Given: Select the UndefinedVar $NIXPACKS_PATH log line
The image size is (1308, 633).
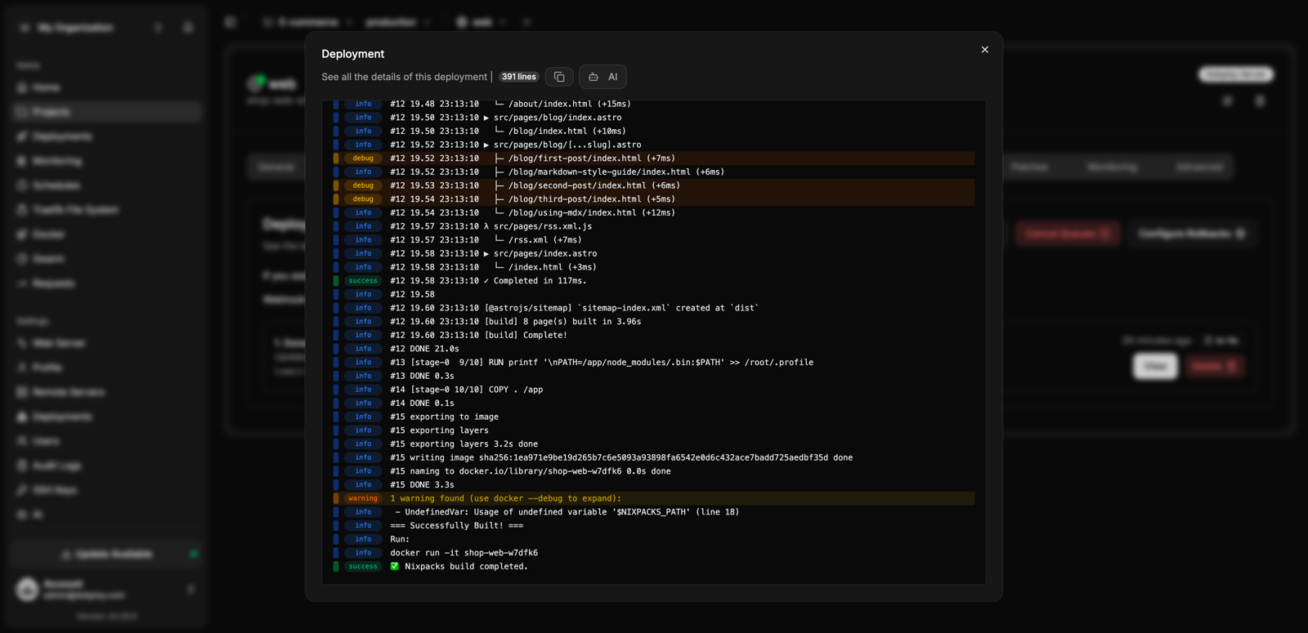Looking at the screenshot, I should 654,512.
